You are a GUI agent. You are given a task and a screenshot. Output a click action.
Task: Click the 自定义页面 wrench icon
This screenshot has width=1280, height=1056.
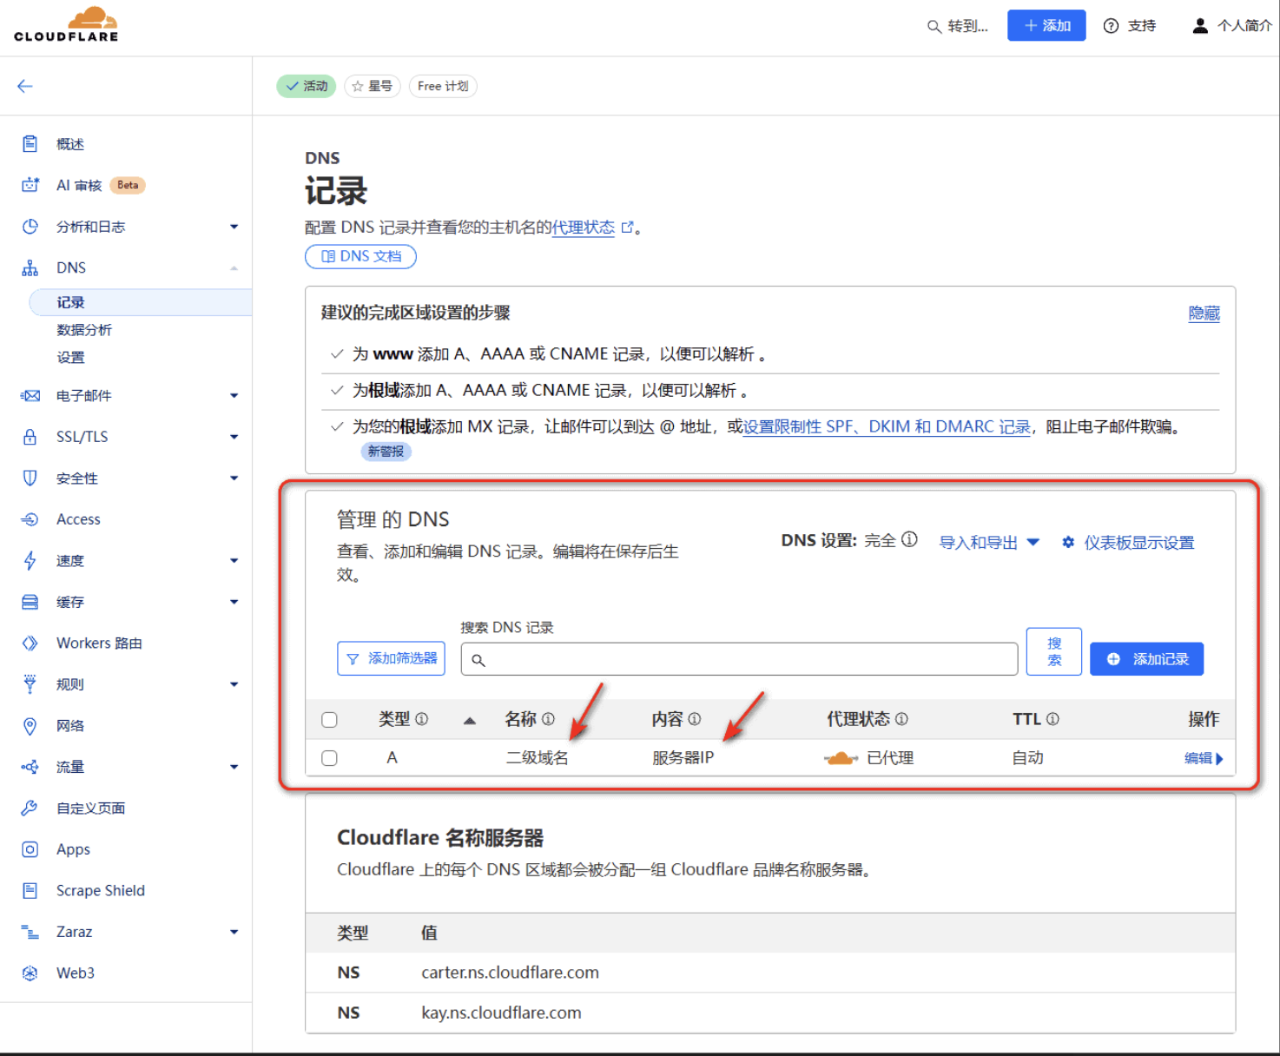pyautogui.click(x=30, y=808)
